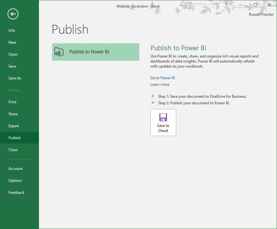Click the Website_Excel.xlsm window title
This screenshot has height=229, width=277.
click(x=138, y=6)
